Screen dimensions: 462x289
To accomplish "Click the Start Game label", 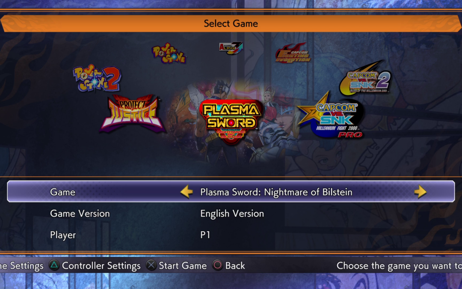I will click(x=183, y=266).
